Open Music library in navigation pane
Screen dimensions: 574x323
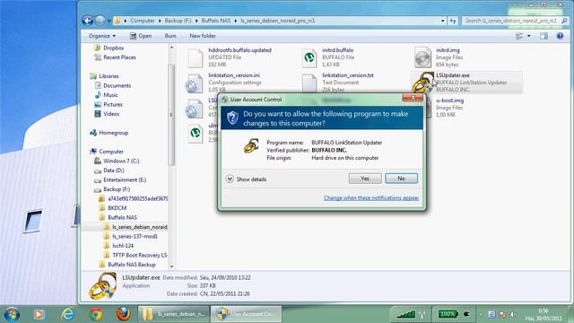(106, 95)
